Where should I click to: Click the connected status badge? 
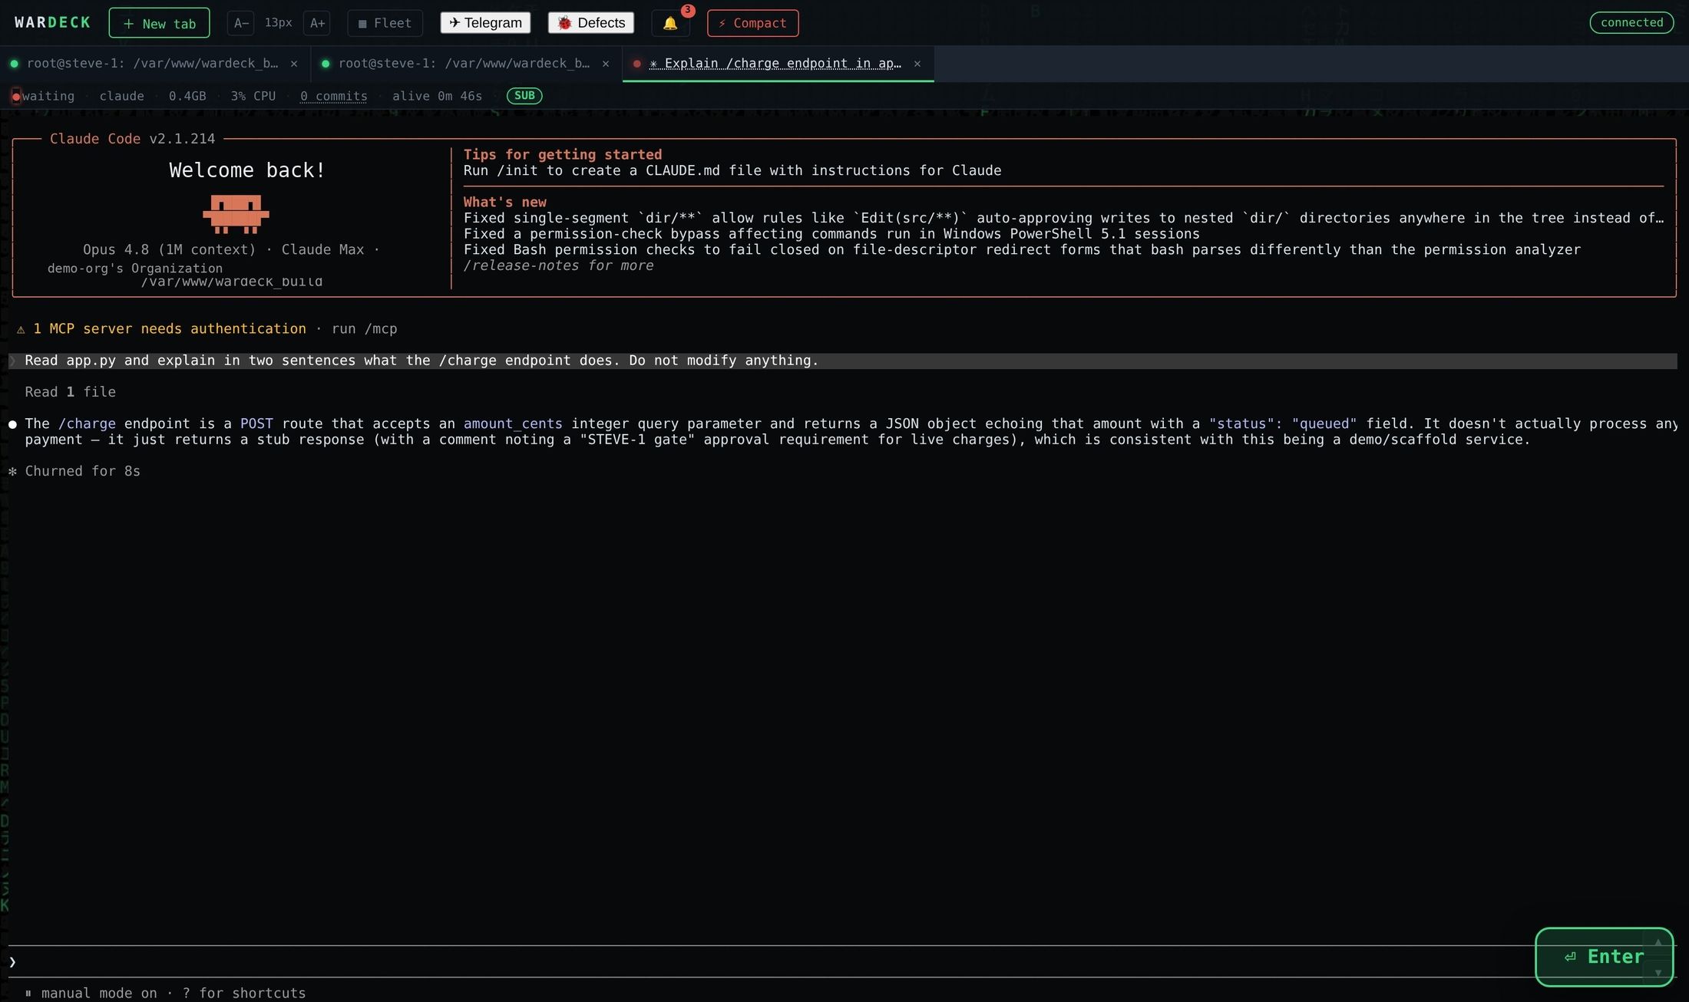[x=1631, y=22]
